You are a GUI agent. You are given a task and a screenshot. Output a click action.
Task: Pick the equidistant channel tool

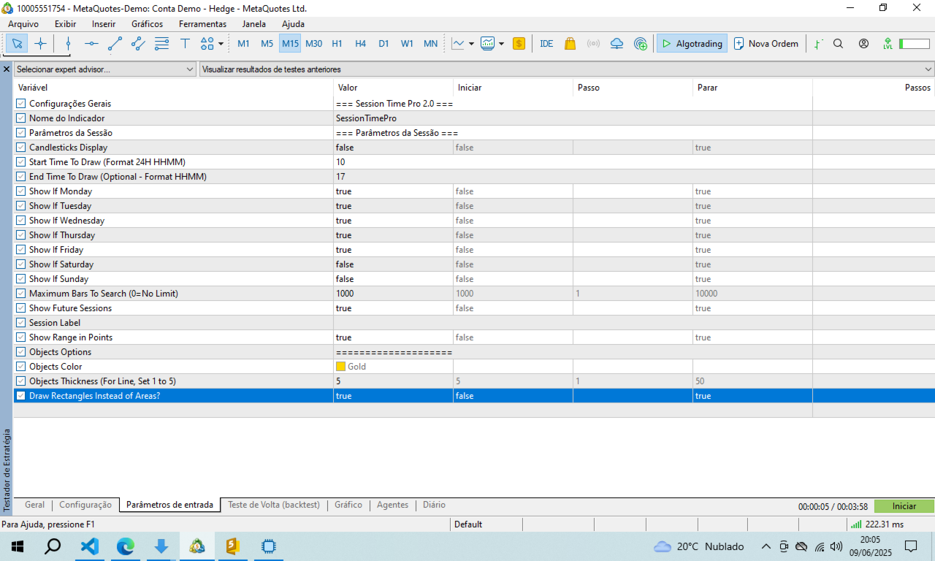pyautogui.click(x=138, y=44)
